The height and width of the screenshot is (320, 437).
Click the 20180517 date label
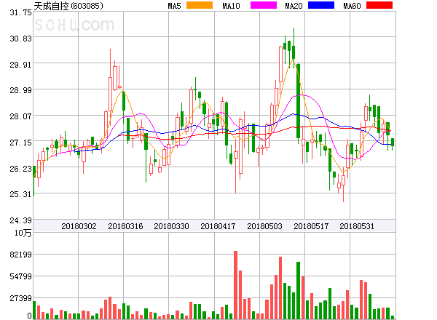[x=311, y=226]
